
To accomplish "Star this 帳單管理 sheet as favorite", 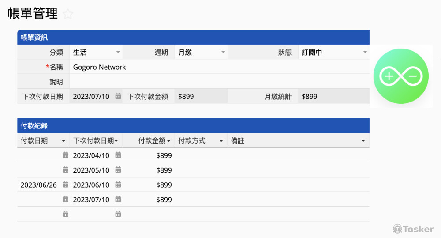I will click(67, 14).
